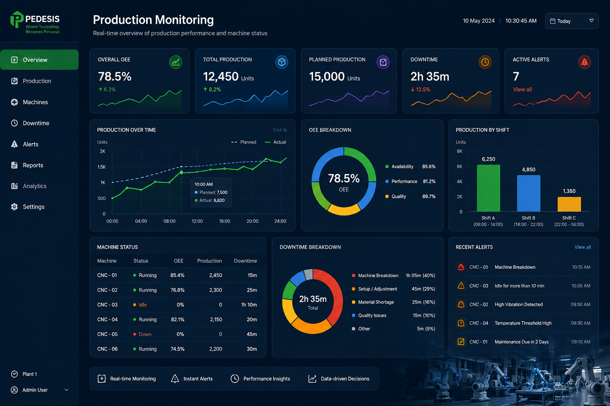Click the Total Production cube icon
This screenshot has width=610, height=406.
(282, 62)
